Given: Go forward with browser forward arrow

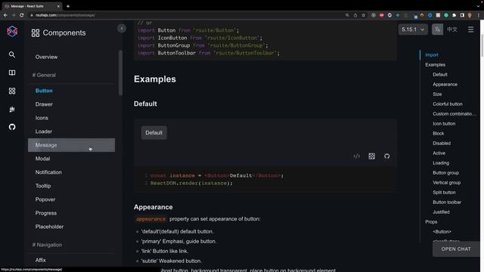Looking at the screenshot, I should (14, 15).
